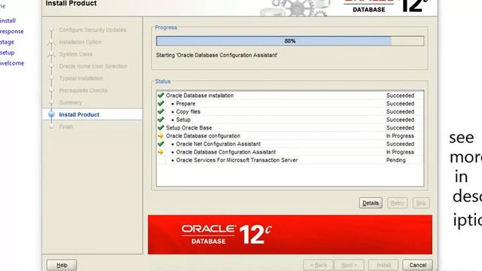Screen dimensions: 482x271
Task: Click the green check beside the Setup row
Action: click(x=160, y=120)
